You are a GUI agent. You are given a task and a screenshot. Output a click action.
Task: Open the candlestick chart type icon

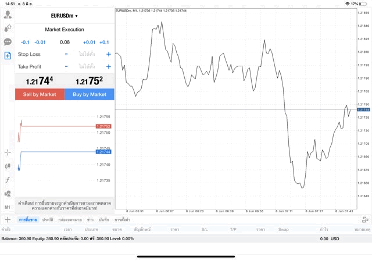tap(8, 166)
